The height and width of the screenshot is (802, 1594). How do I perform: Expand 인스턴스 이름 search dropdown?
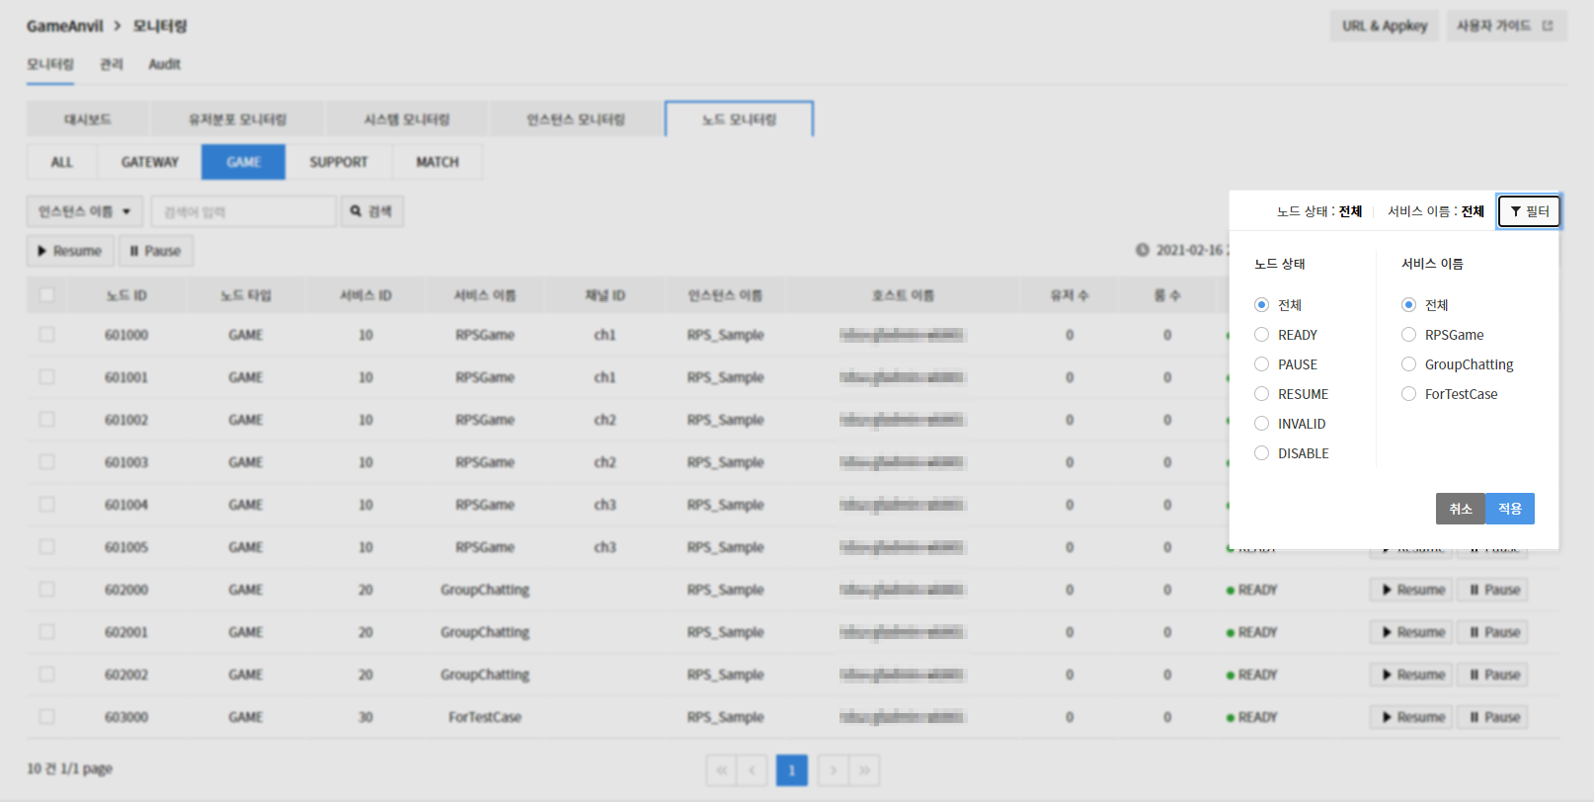85,211
